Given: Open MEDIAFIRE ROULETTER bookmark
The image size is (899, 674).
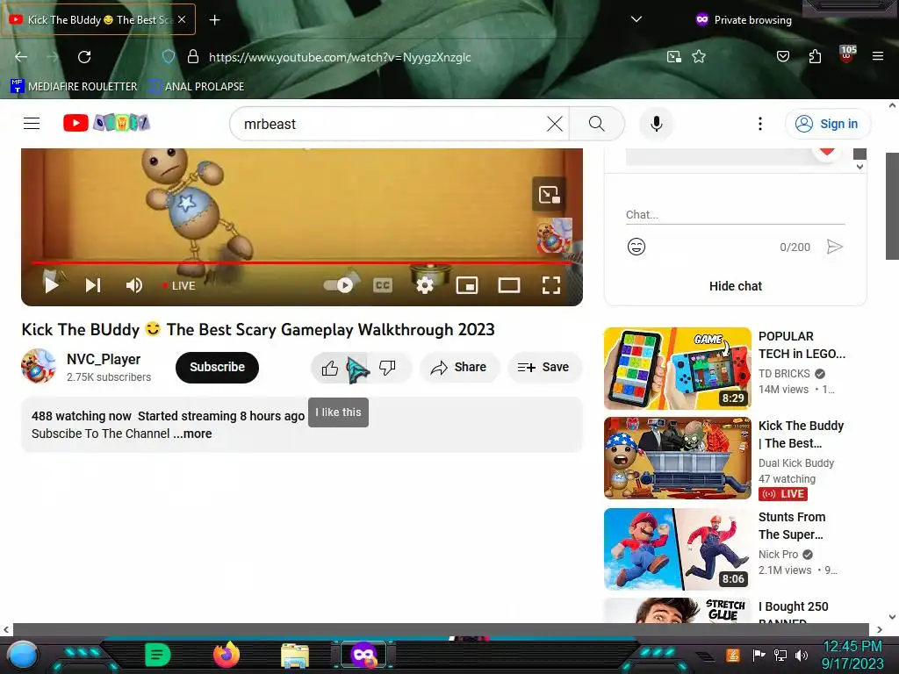Looking at the screenshot, I should coord(74,87).
